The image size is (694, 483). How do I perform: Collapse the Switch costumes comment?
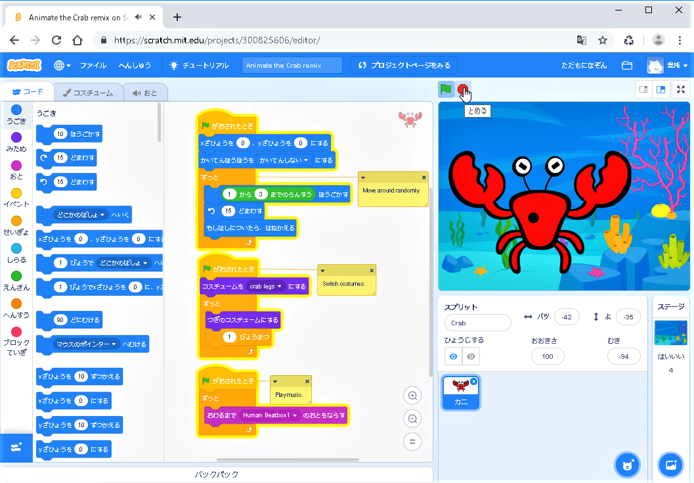click(322, 270)
